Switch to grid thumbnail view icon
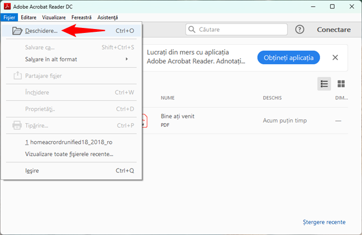 [341, 84]
